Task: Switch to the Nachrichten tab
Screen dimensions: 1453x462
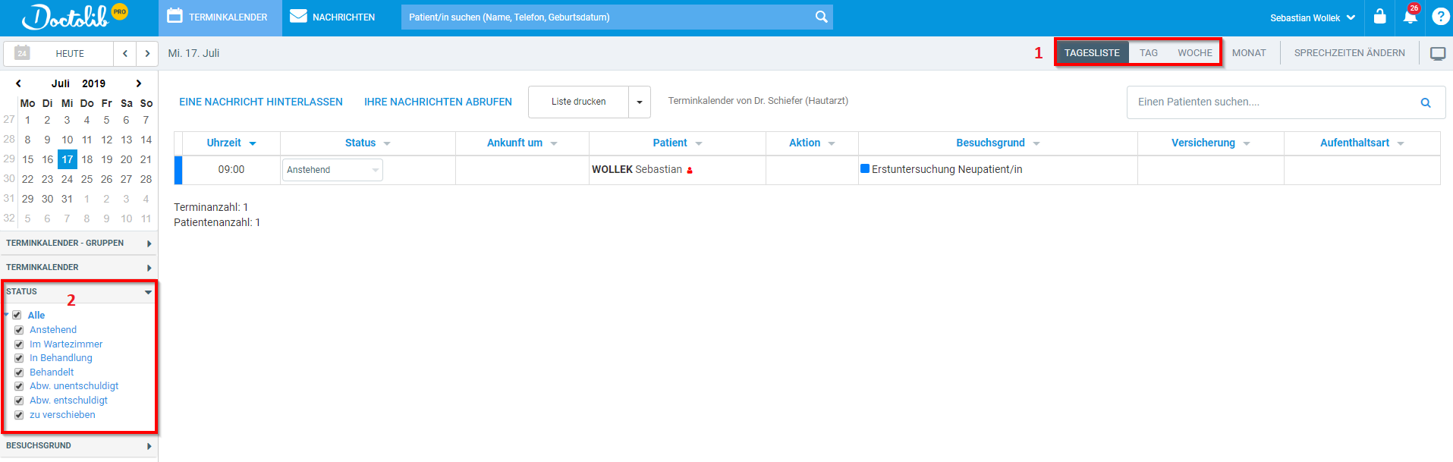Action: [x=332, y=17]
